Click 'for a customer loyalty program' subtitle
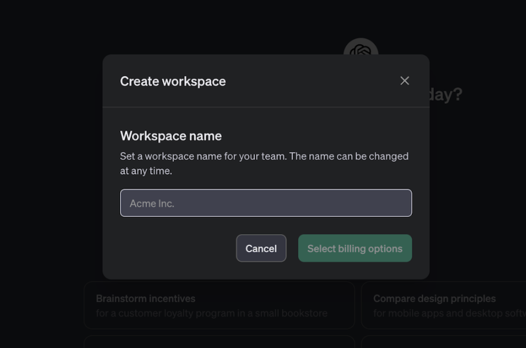The width and height of the screenshot is (526, 348). pos(211,313)
